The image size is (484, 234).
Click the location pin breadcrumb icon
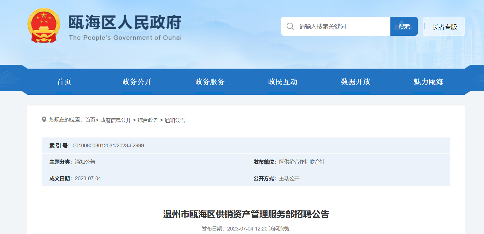(x=44, y=119)
